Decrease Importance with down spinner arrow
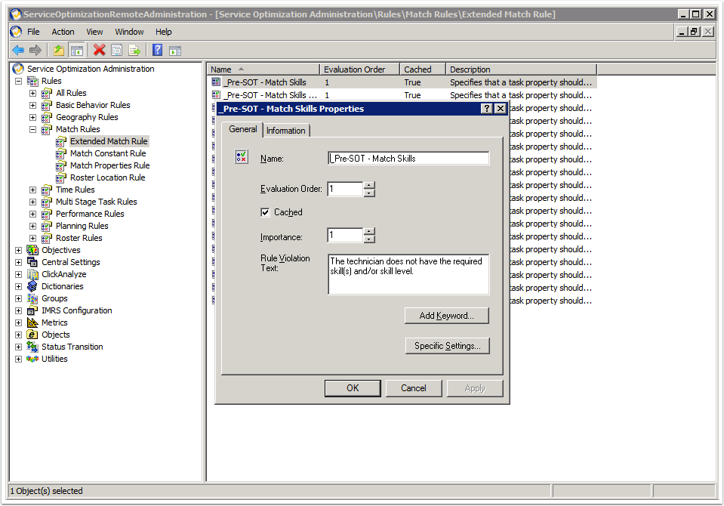The width and height of the screenshot is (724, 506). tap(368, 239)
